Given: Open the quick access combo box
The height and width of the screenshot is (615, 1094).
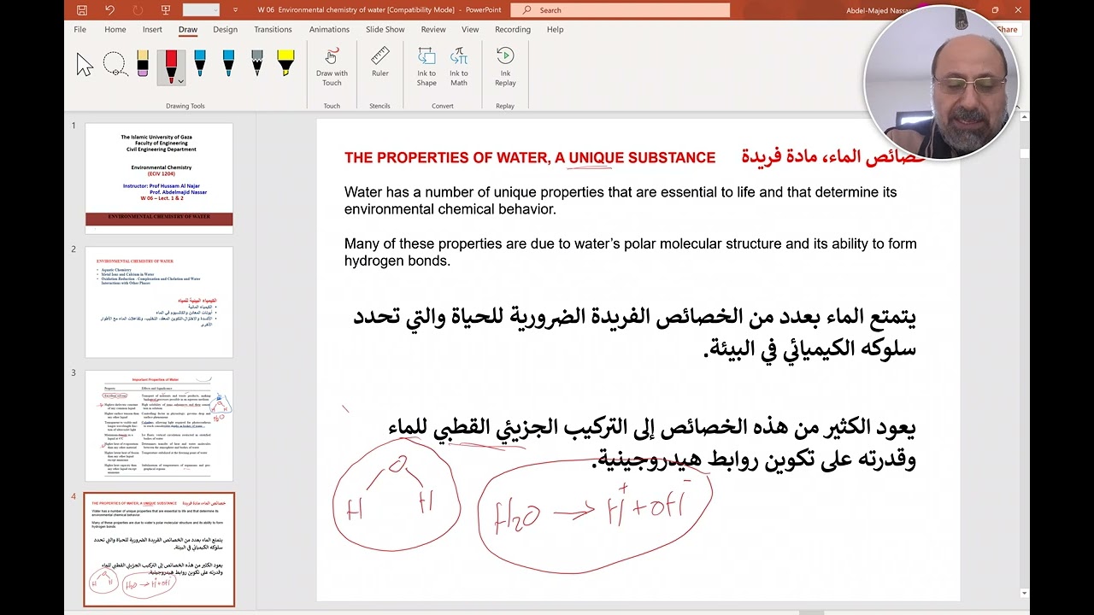Looking at the screenshot, I should pyautogui.click(x=201, y=10).
